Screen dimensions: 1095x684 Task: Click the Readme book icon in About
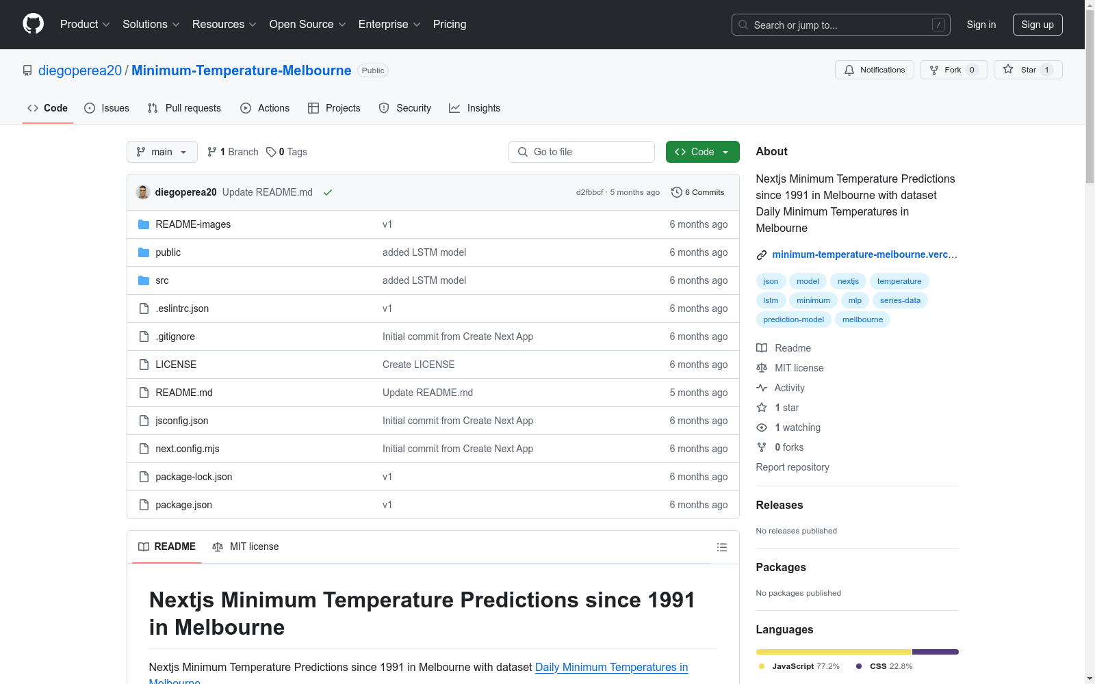(x=762, y=348)
